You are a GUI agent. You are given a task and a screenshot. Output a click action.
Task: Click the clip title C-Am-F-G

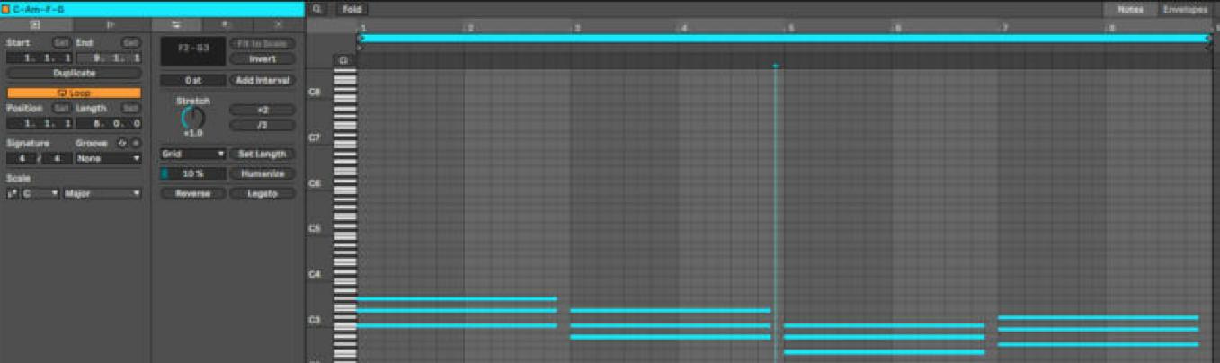(x=39, y=9)
